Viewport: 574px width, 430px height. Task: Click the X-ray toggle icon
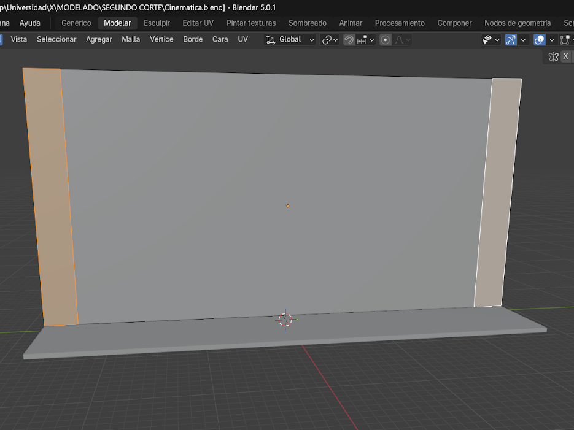coord(564,40)
